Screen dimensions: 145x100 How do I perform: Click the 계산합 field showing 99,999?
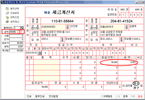16,51
